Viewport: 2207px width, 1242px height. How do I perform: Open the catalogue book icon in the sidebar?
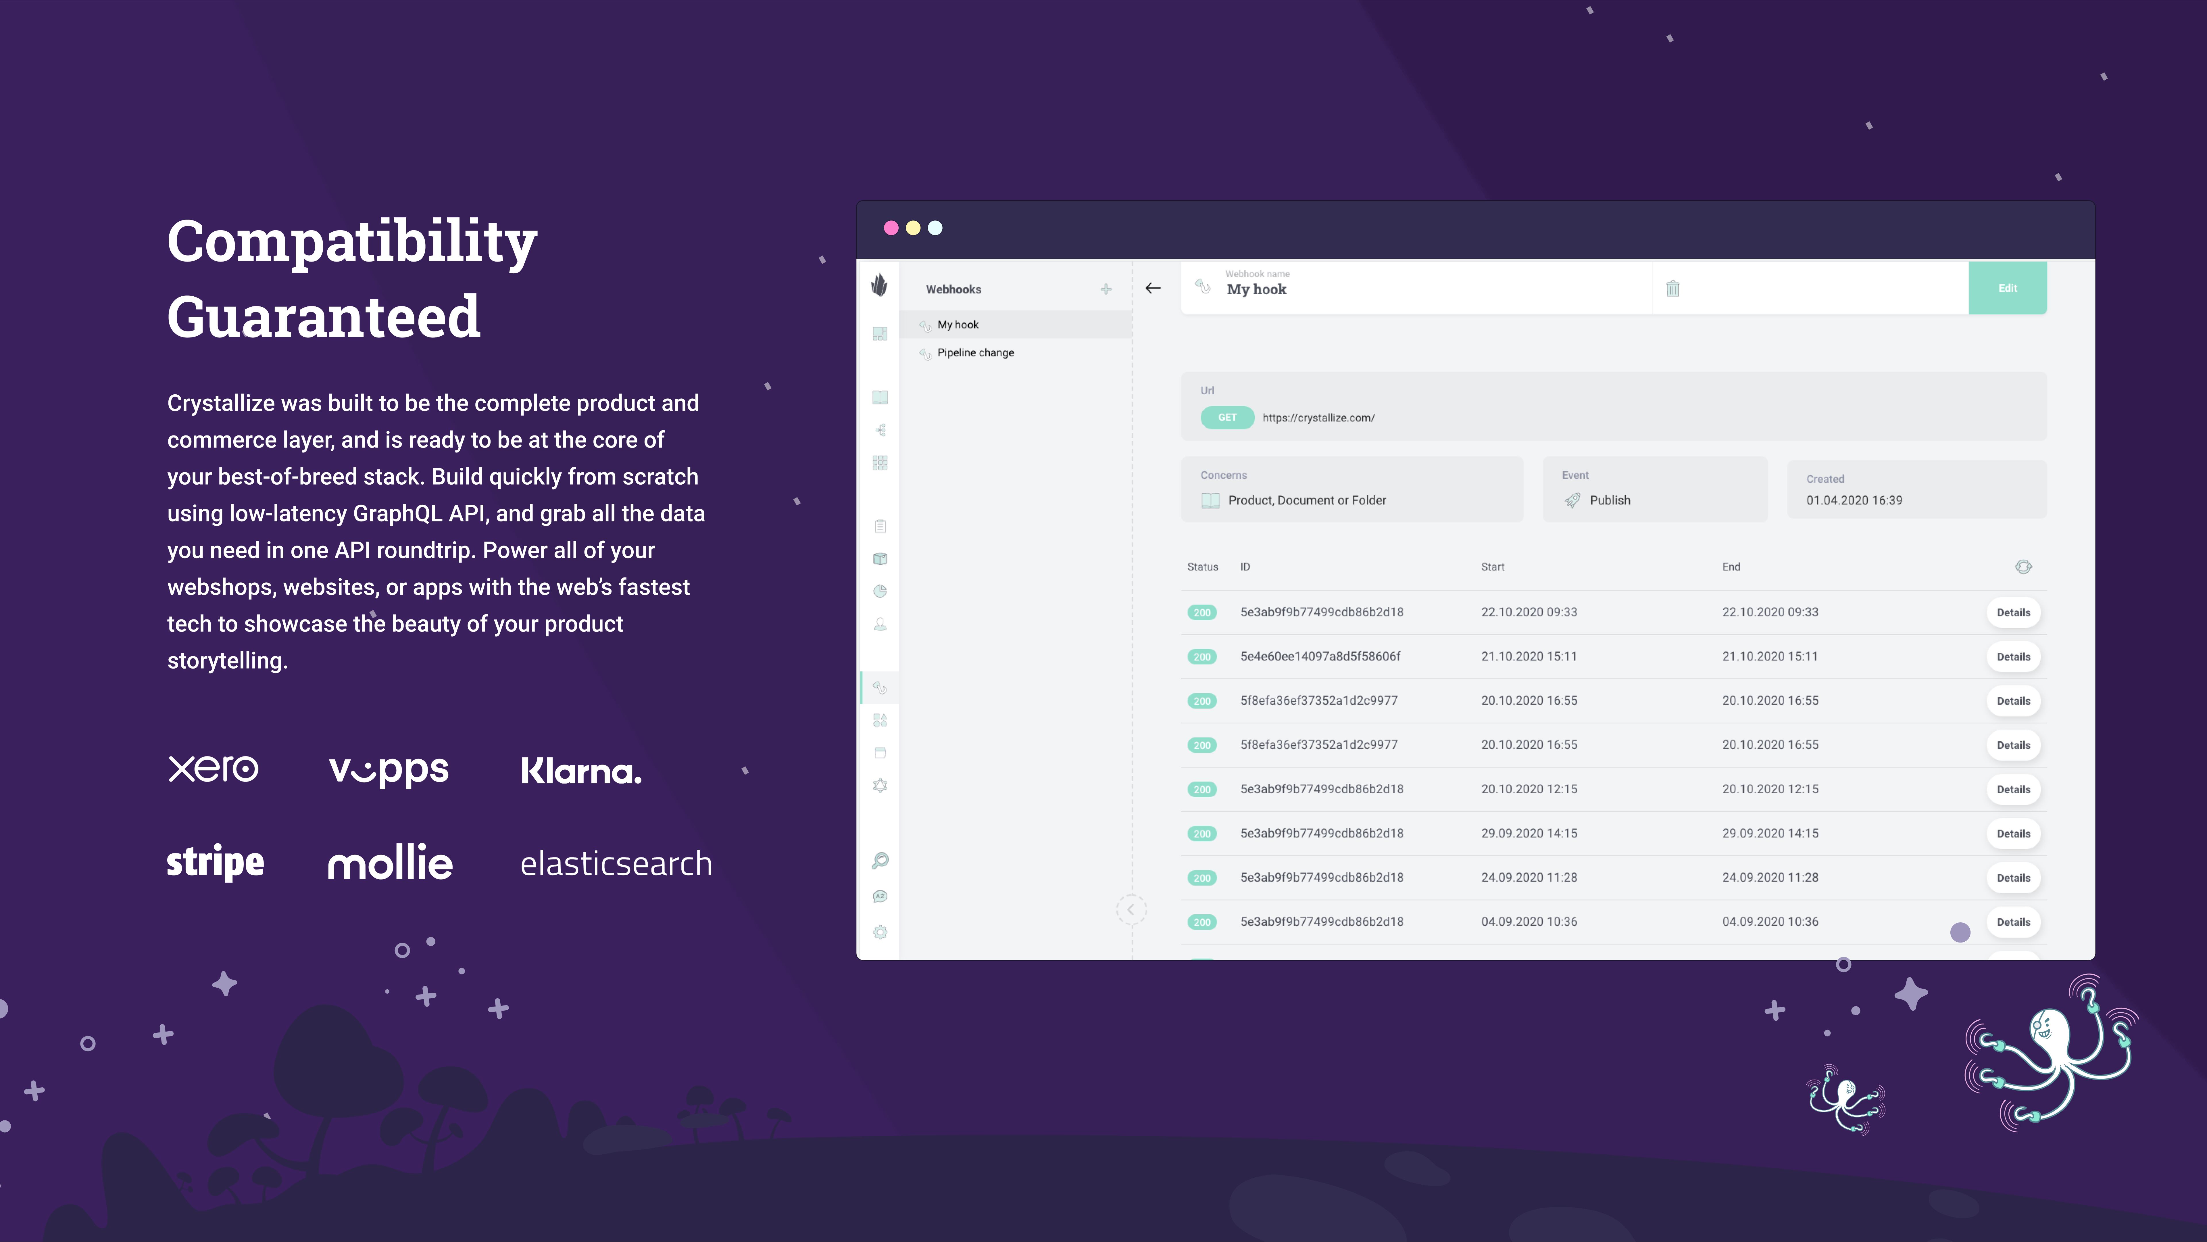[x=880, y=397]
